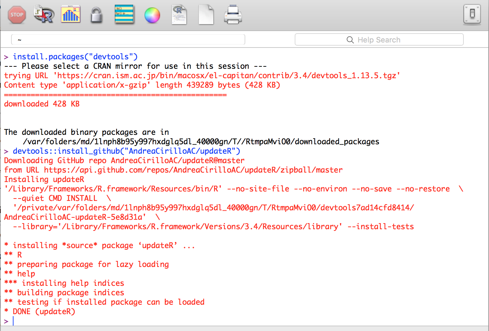Click the padlock authentication icon
489x331 pixels.
97,15
